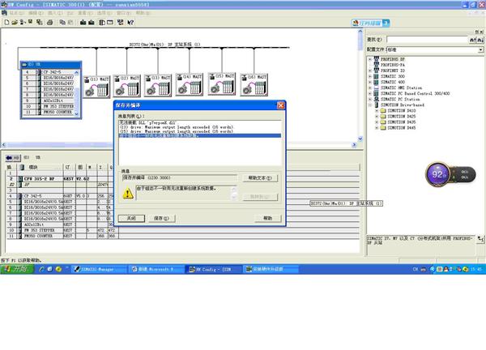Close the save and compile dialog

pos(280,105)
